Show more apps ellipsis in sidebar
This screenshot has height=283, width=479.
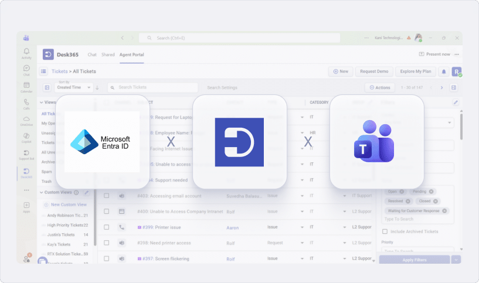[x=26, y=190]
